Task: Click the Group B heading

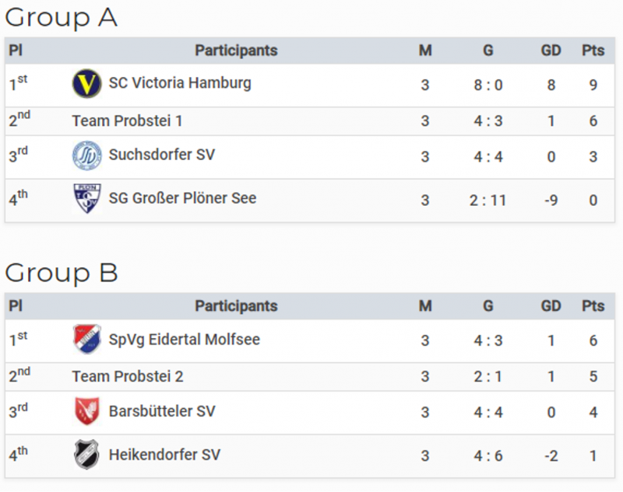Action: tap(62, 273)
